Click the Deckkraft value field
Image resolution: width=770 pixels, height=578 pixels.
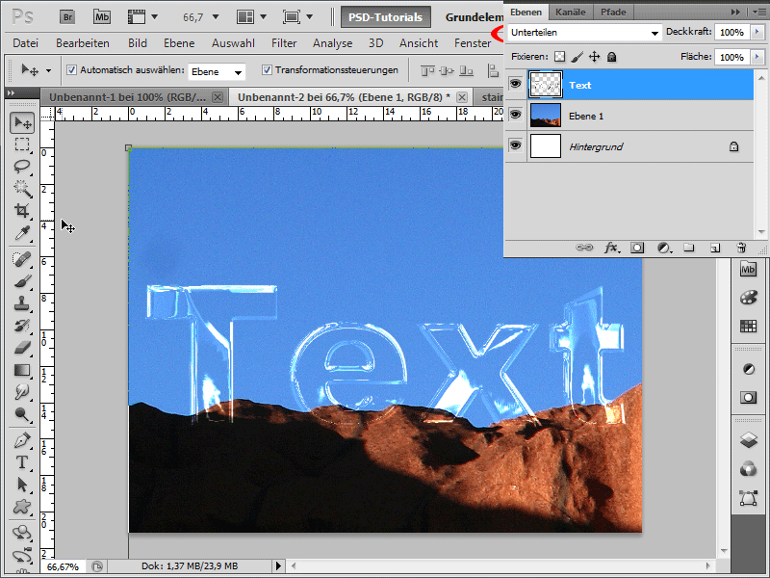(731, 33)
